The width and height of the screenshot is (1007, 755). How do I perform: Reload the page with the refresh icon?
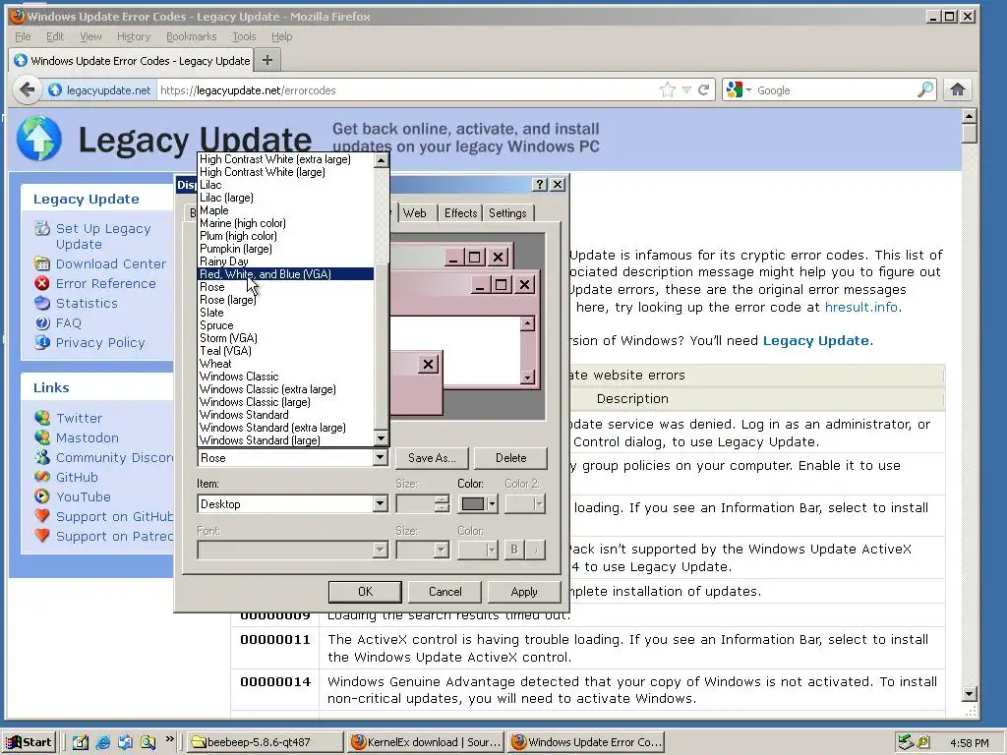(704, 89)
